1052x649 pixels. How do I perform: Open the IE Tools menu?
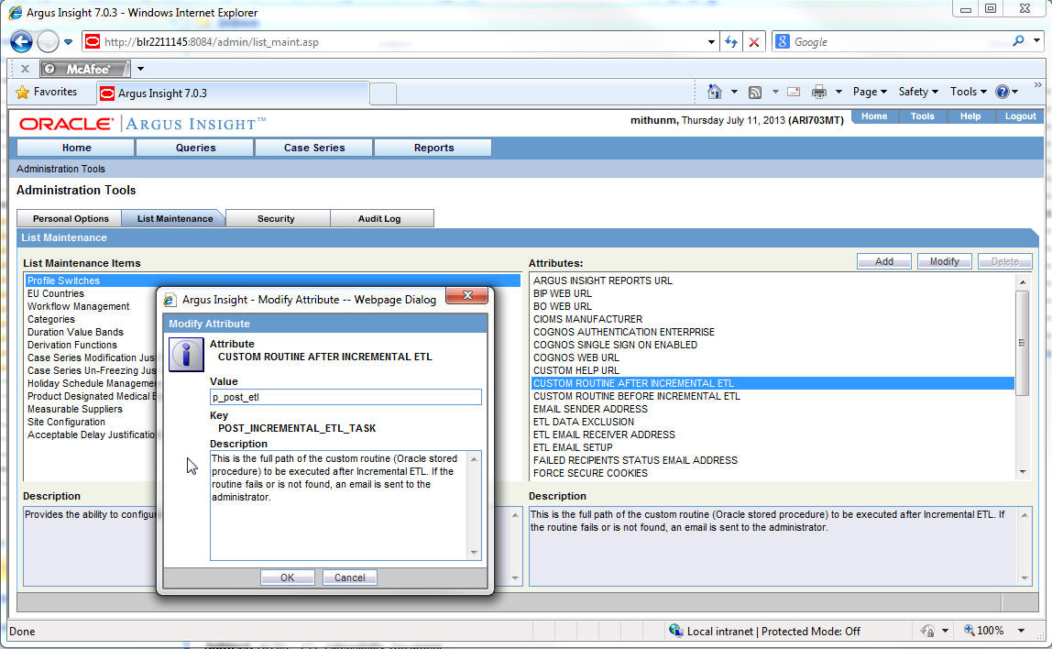[968, 92]
